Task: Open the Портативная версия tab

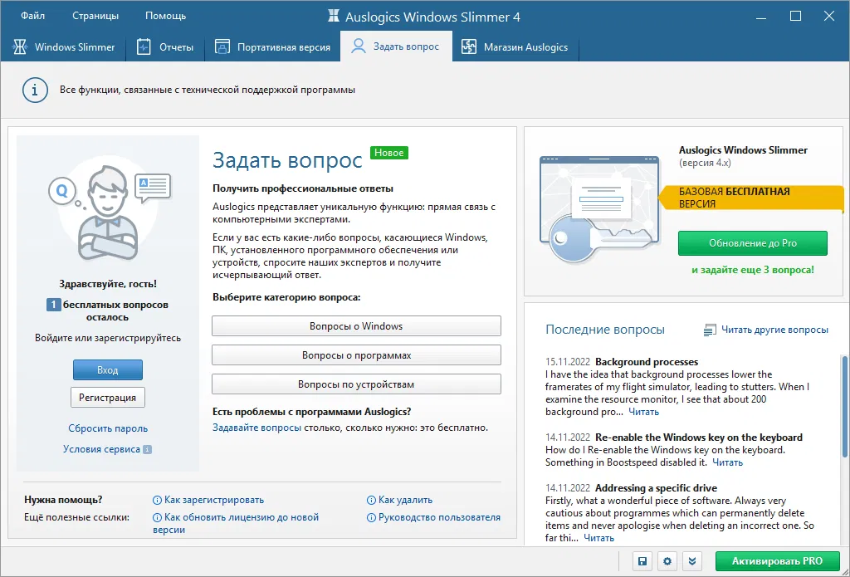Action: (x=272, y=46)
